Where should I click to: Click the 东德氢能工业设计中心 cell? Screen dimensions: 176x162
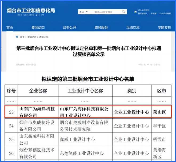coord(85,153)
